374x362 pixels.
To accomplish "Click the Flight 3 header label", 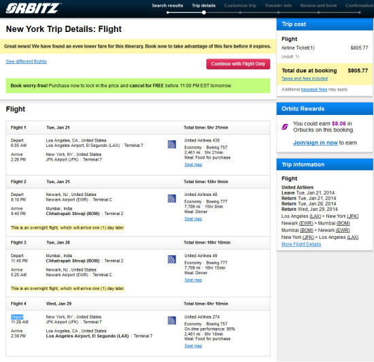I will click(x=18, y=242).
